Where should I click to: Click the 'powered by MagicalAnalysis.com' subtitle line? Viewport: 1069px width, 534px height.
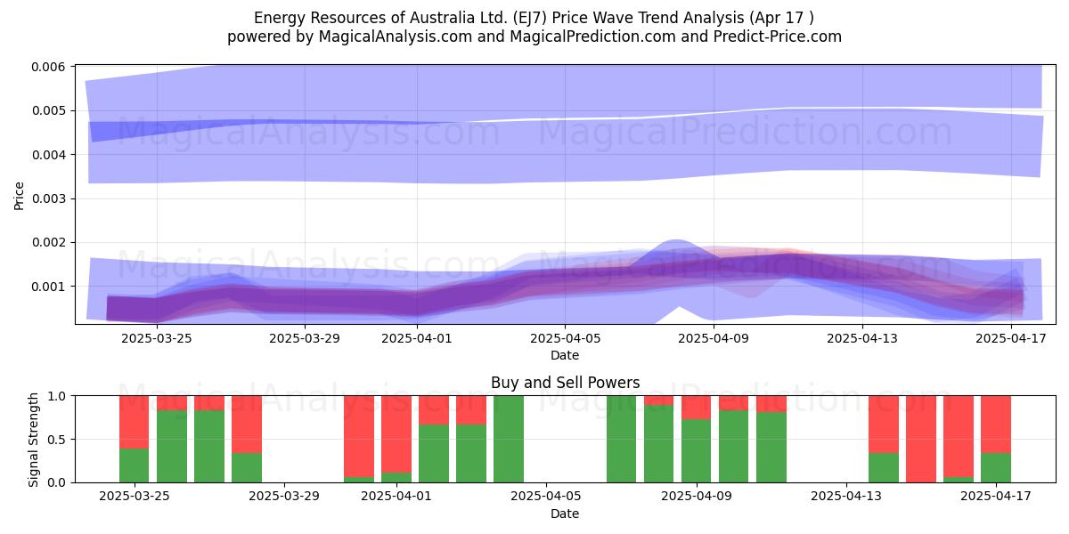pos(534,36)
